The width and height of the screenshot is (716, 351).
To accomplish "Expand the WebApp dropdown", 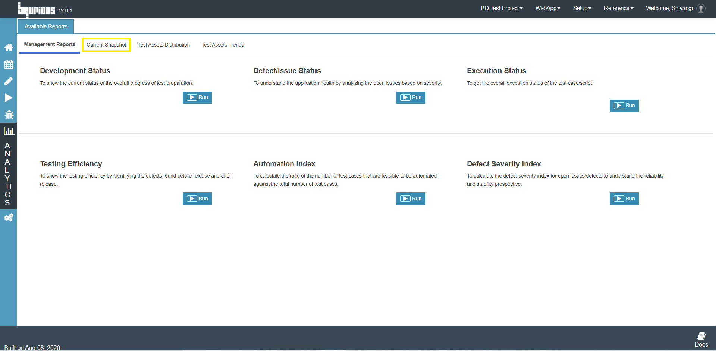I will 548,8.
